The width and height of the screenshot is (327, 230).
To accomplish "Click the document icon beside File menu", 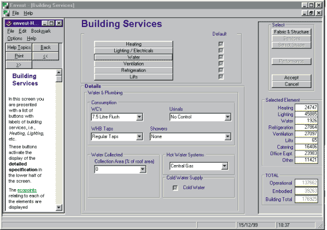I will pos(6,13).
